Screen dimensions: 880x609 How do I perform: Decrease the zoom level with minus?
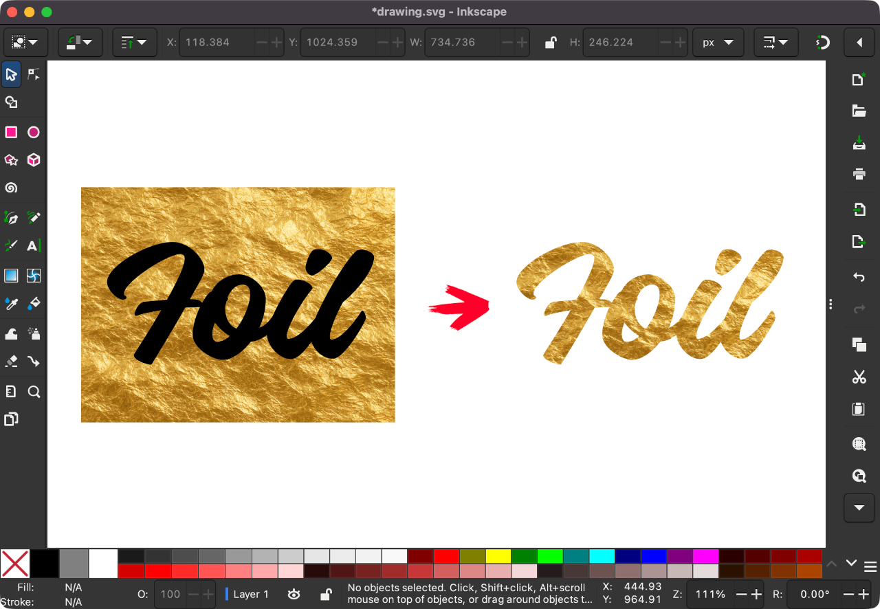coord(741,594)
